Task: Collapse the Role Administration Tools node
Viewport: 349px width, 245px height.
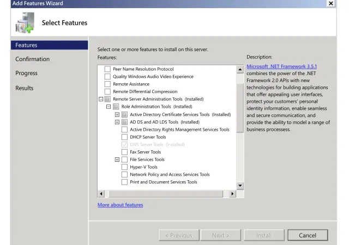Action: tap(109, 107)
